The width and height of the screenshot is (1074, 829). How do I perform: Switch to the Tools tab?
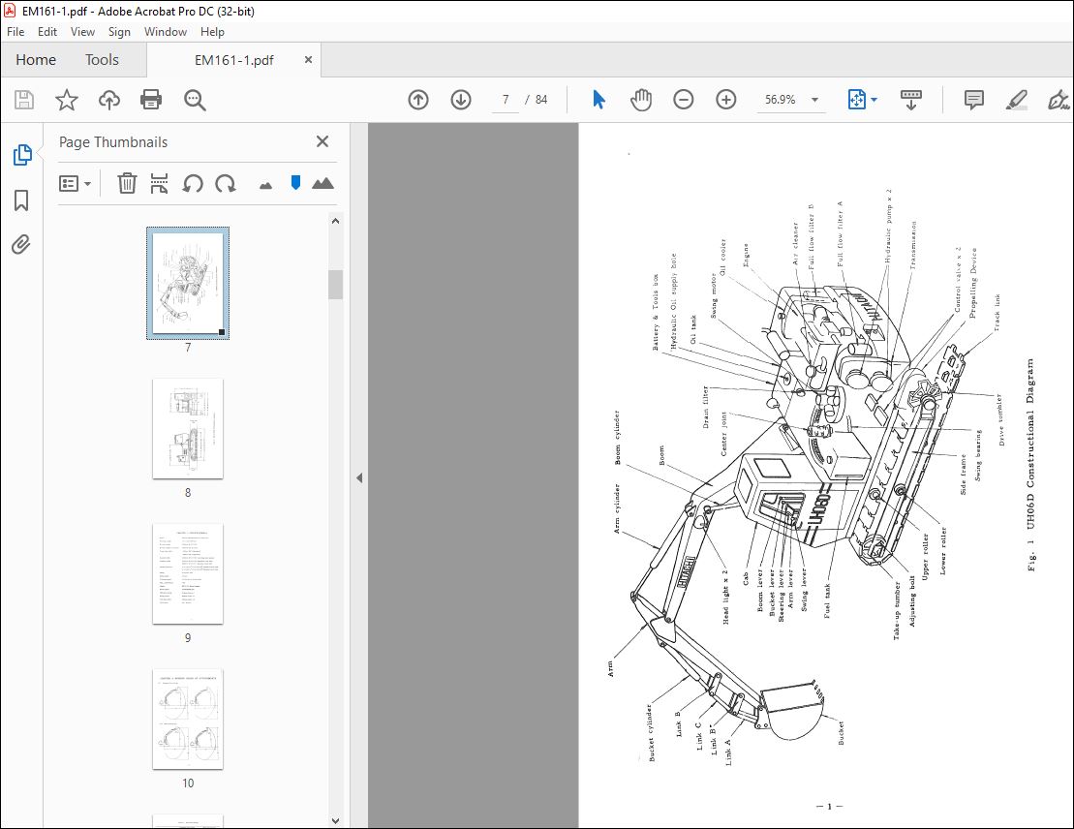click(x=102, y=60)
